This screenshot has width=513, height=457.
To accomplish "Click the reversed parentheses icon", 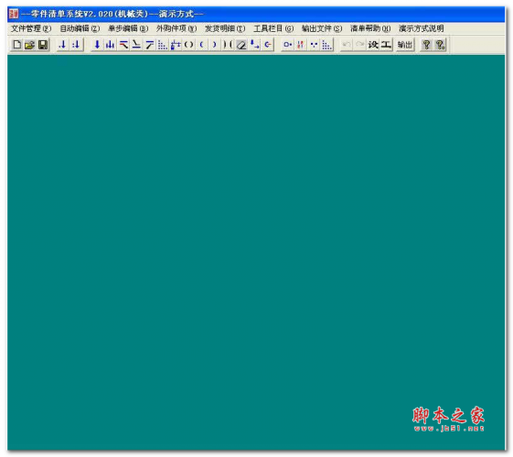I will pyautogui.click(x=228, y=45).
